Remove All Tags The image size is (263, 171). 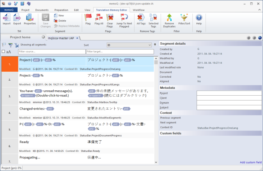click(141, 19)
